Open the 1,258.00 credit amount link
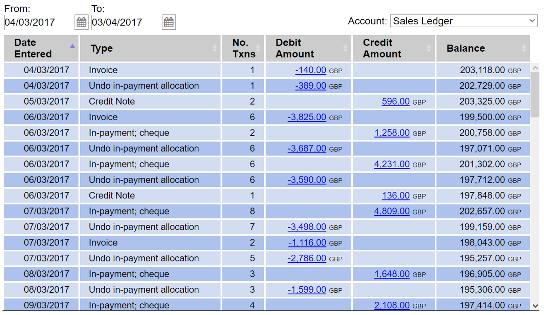 tap(392, 133)
